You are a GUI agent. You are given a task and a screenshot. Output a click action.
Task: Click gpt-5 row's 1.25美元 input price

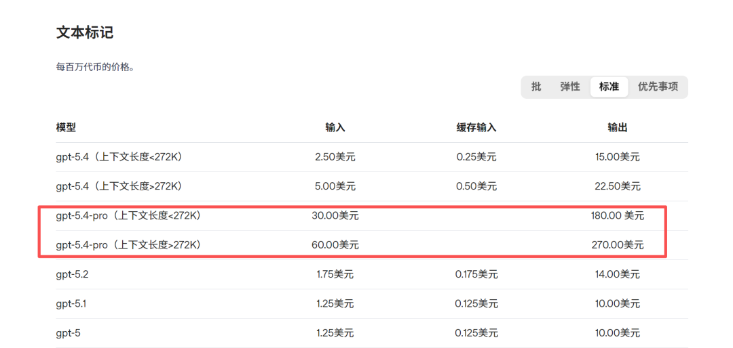pyautogui.click(x=335, y=333)
